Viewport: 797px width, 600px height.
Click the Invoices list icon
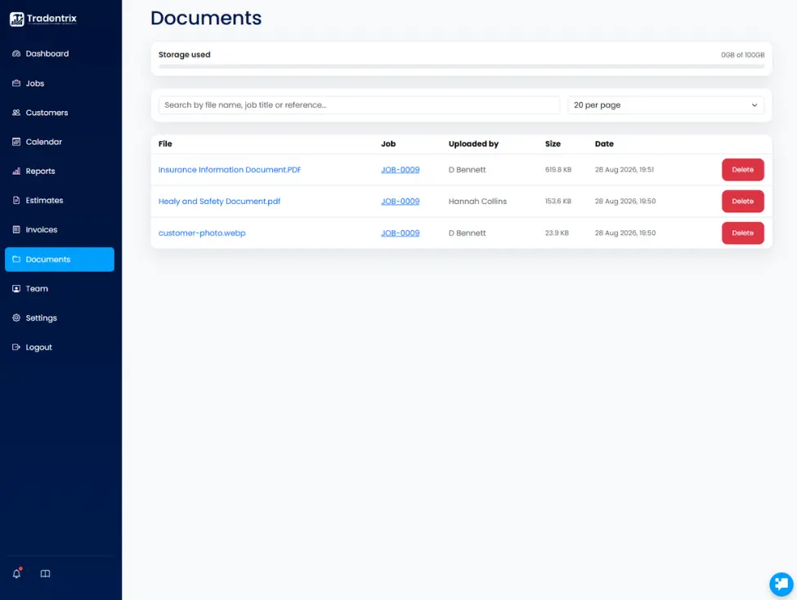(16, 229)
